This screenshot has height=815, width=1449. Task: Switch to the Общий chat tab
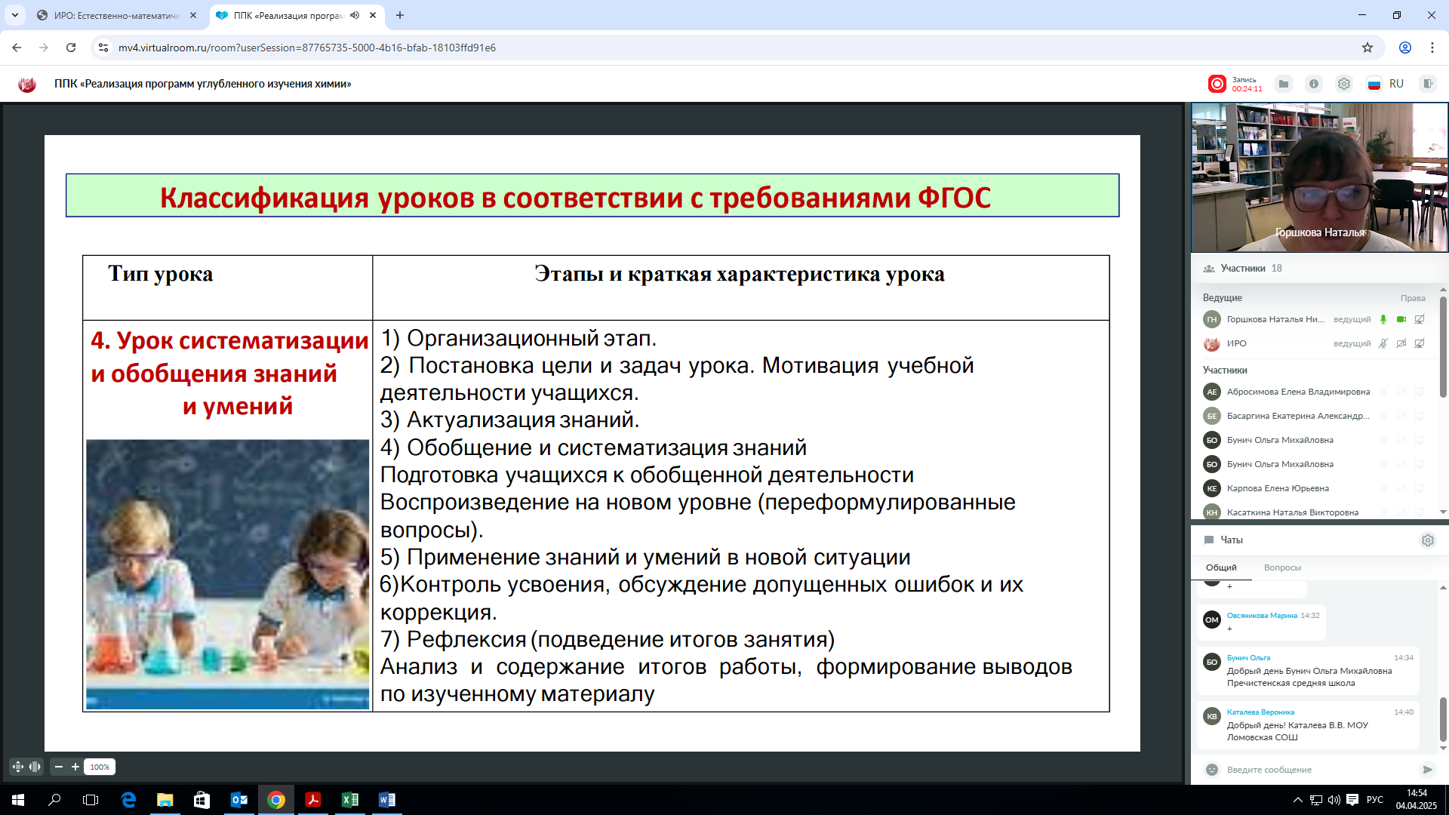coord(1221,567)
